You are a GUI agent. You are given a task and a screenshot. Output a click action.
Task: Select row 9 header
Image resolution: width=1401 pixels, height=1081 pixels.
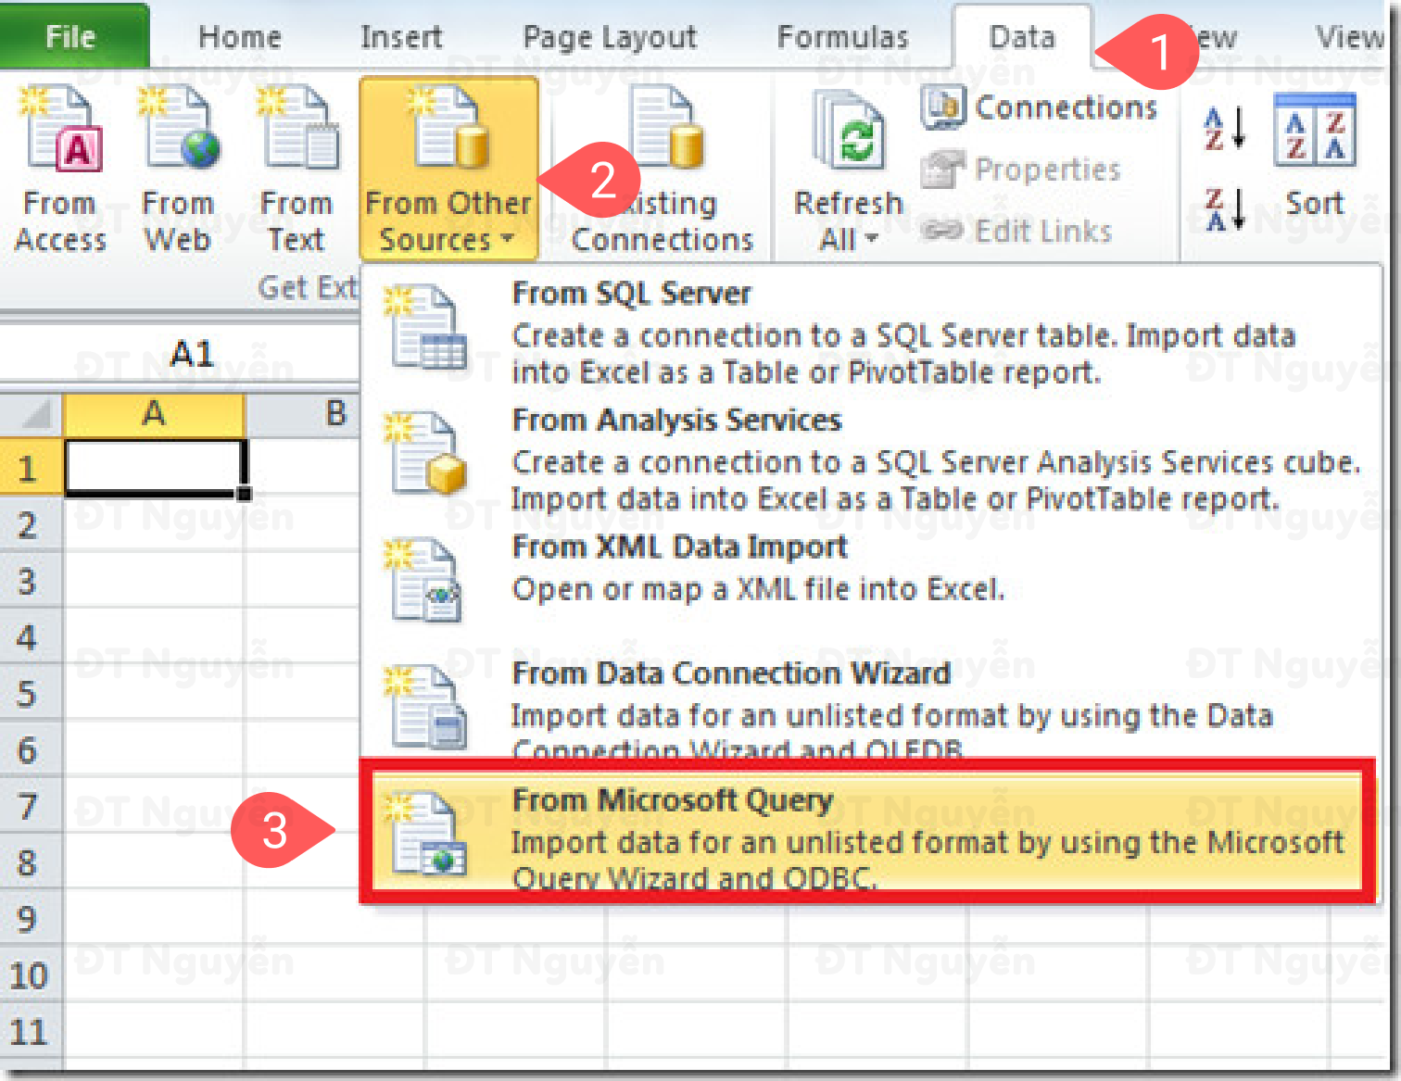pos(30,918)
